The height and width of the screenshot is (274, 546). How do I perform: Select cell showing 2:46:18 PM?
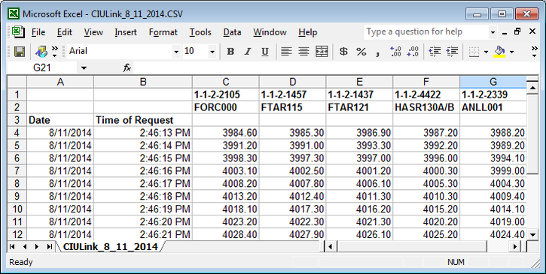pos(143,196)
